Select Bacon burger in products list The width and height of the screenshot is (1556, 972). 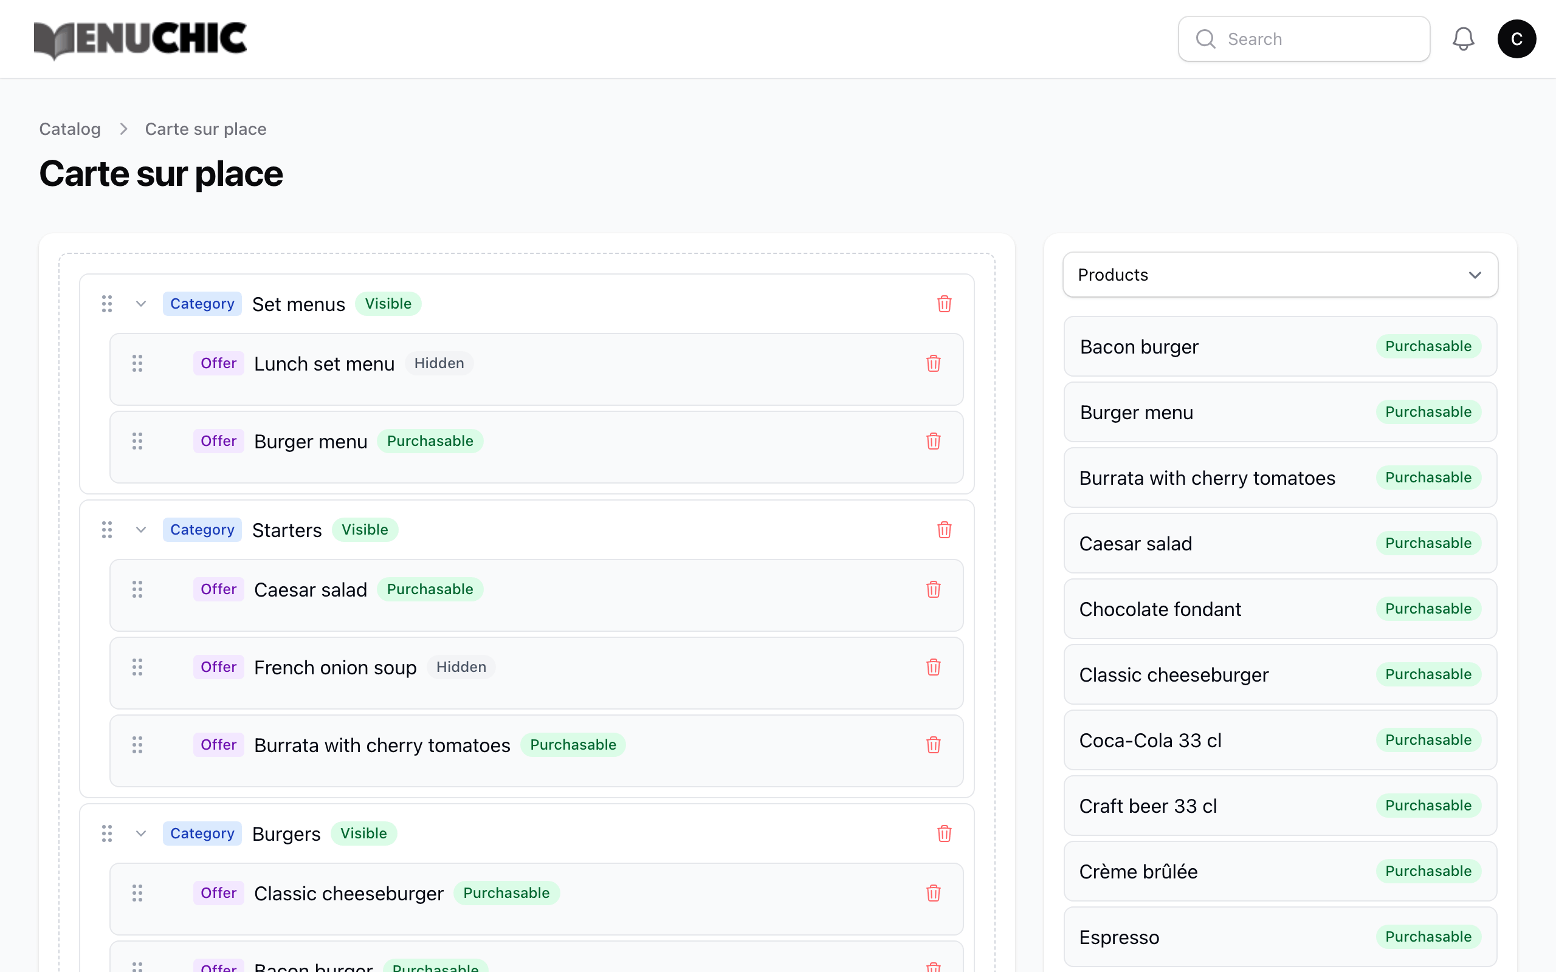coord(1279,346)
